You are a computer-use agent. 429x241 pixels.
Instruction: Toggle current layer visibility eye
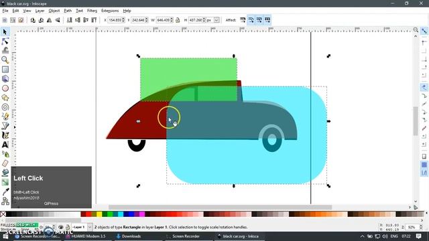point(61,227)
